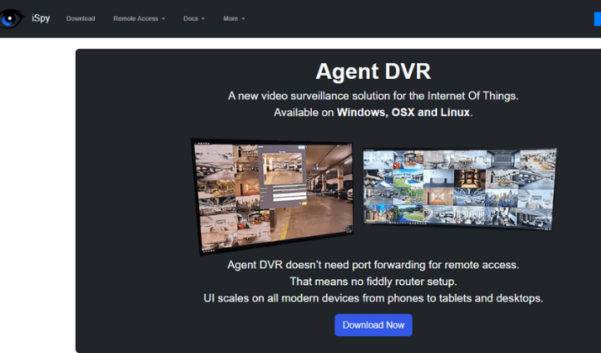Expand the Remote Access dropdown menu

pyautogui.click(x=140, y=18)
